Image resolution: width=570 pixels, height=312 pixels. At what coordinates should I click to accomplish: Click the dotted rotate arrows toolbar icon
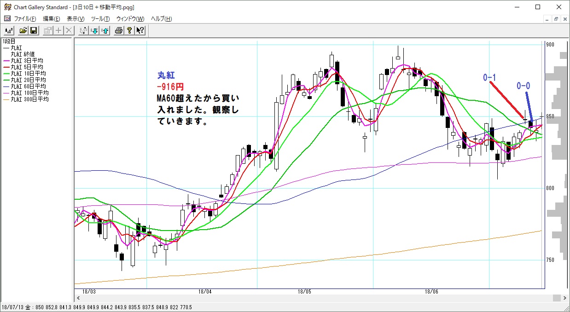click(x=83, y=30)
